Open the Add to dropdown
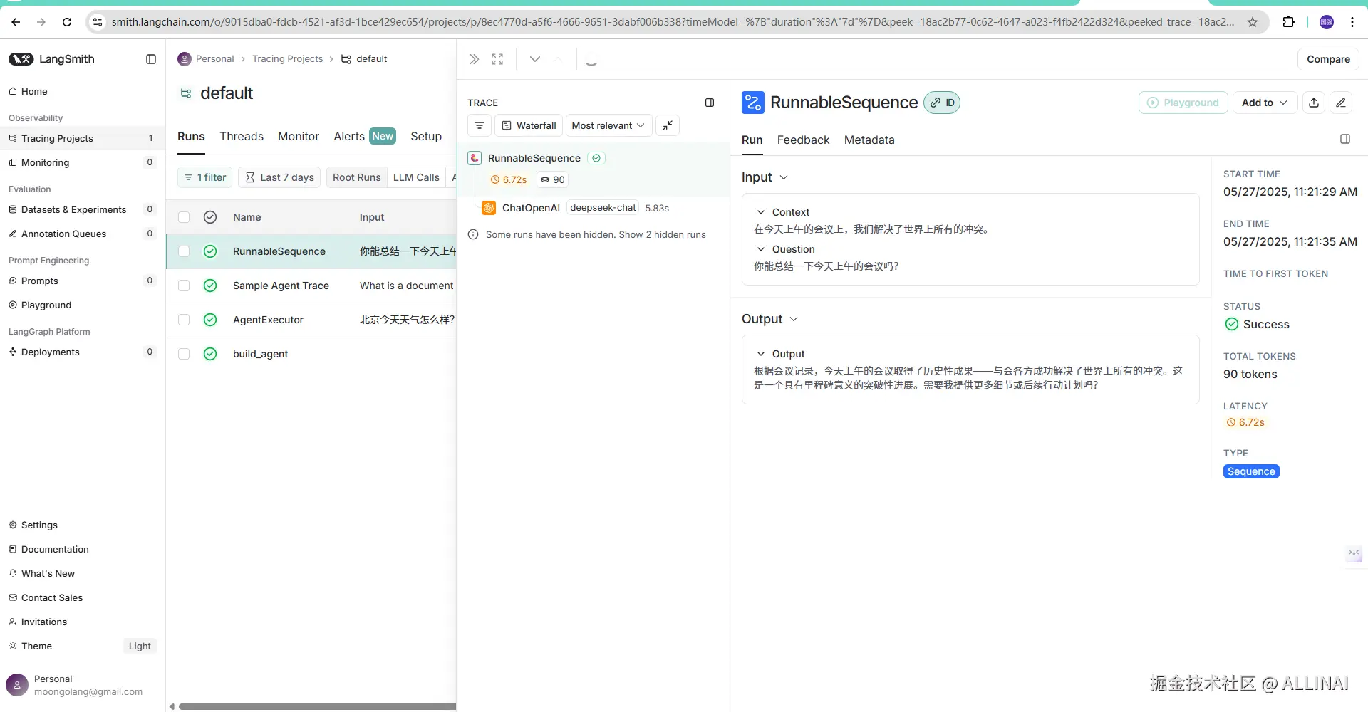The image size is (1368, 712). [1265, 103]
